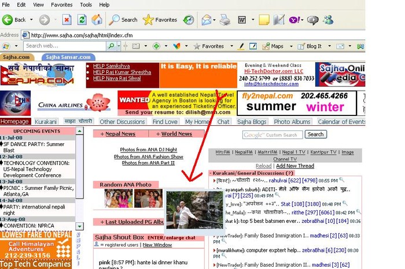405x269 pixels.
Task: Open the Back button history dropdown arrow
Action: [x=31, y=20]
